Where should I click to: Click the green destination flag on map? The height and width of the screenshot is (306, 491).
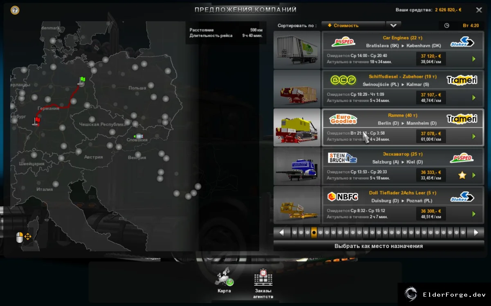tap(82, 80)
